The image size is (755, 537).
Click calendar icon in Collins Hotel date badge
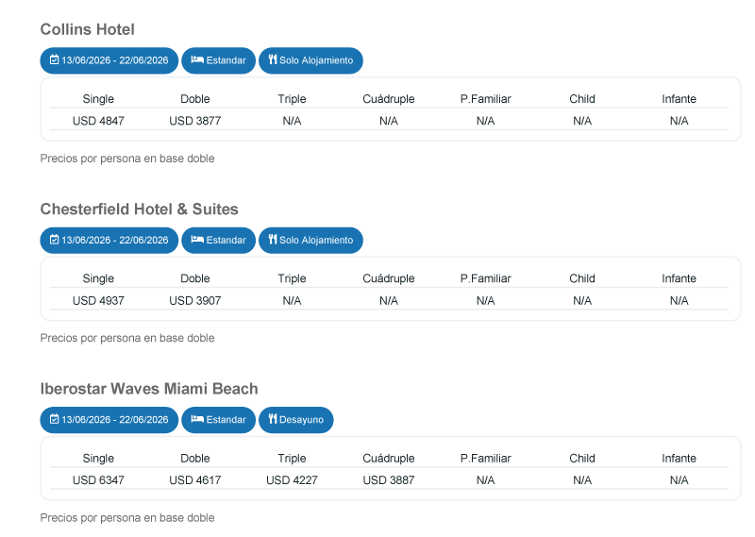pos(55,60)
